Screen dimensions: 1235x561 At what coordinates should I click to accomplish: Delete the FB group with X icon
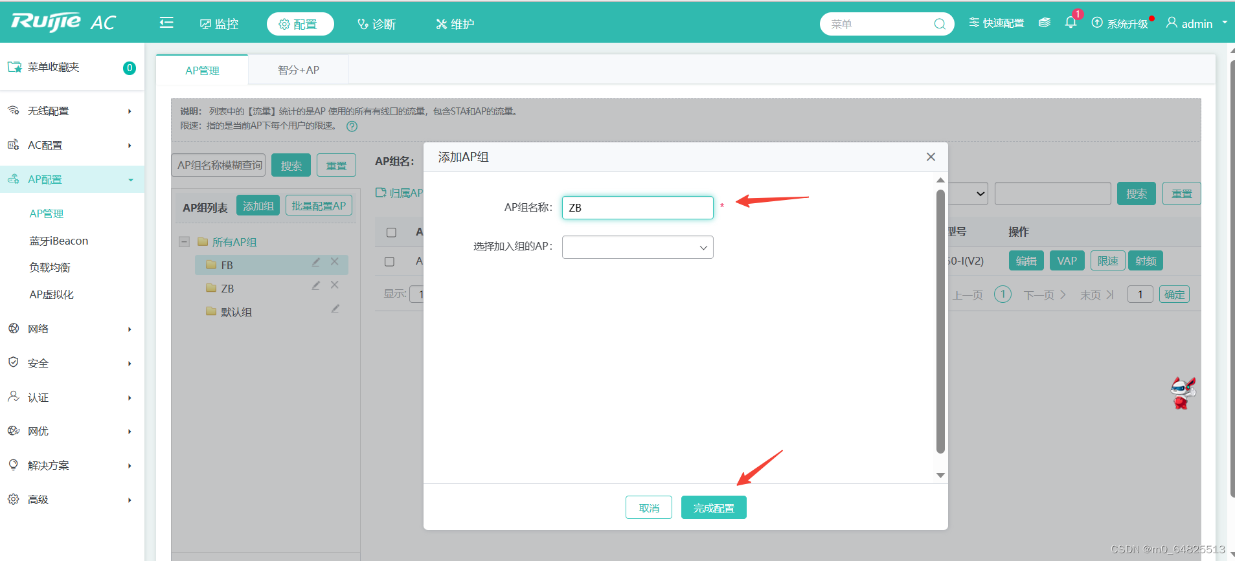[x=335, y=261]
